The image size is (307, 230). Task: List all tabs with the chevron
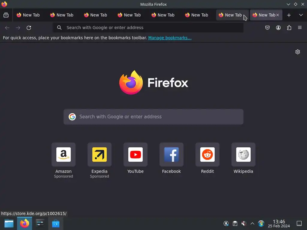pos(301,15)
